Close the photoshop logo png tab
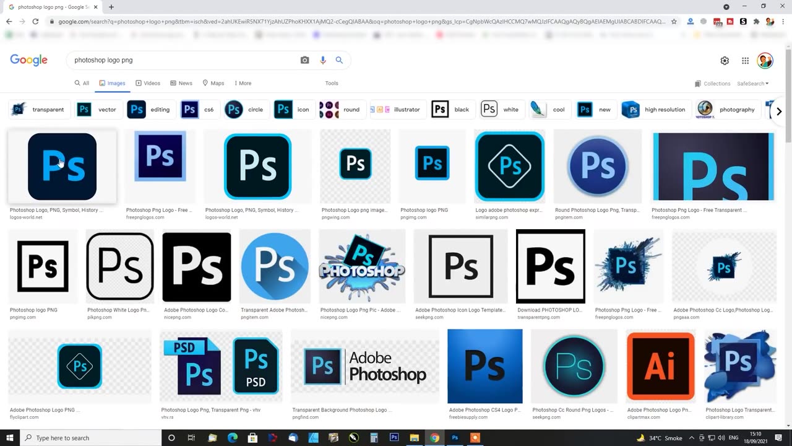The image size is (792, 446). (x=96, y=7)
